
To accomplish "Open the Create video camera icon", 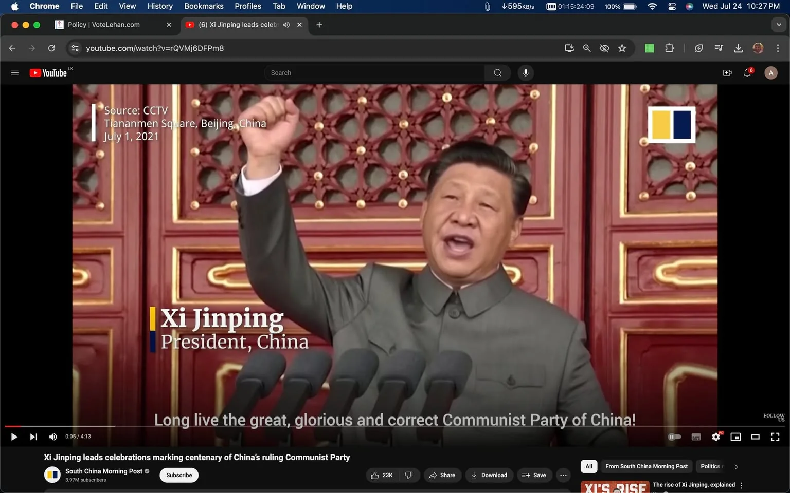I will click(727, 72).
